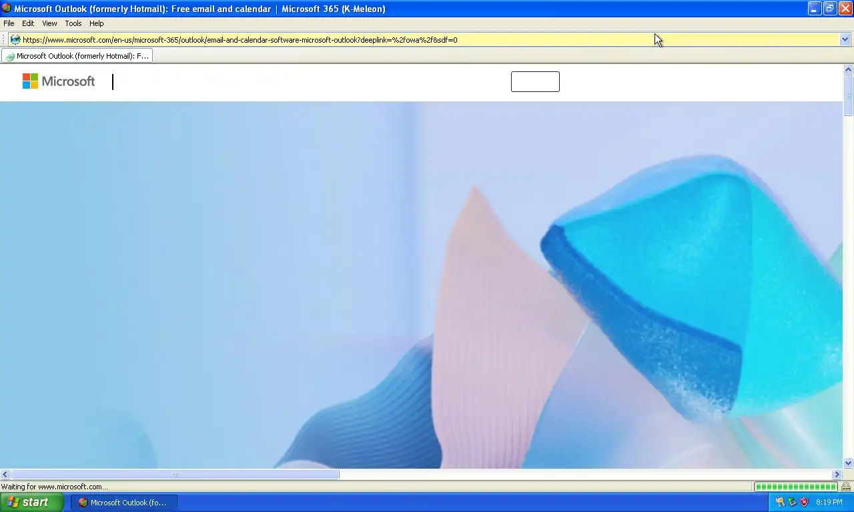Click the K-Meleon icon on the taskbar button
The width and height of the screenshot is (854, 512).
(x=83, y=503)
